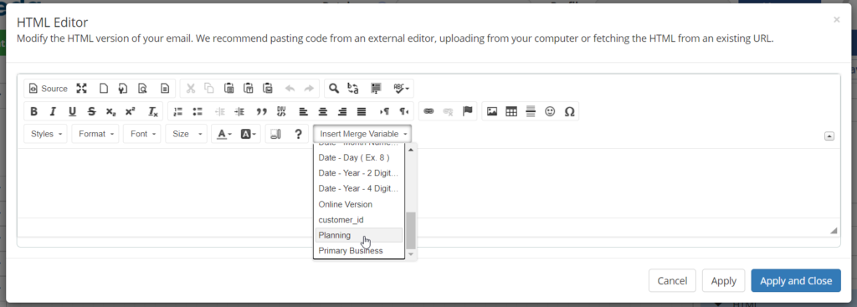This screenshot has width=857, height=307.
Task: Justify the text
Action: coord(362,111)
